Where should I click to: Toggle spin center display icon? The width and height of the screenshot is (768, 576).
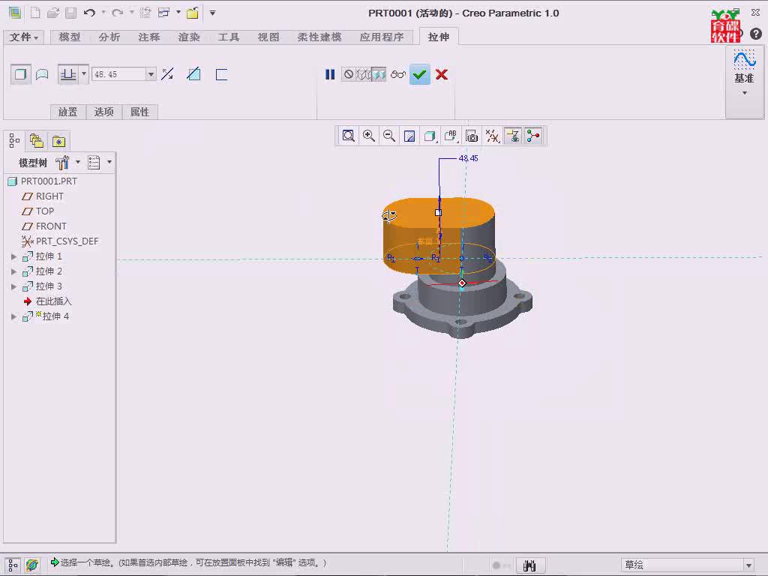point(533,136)
